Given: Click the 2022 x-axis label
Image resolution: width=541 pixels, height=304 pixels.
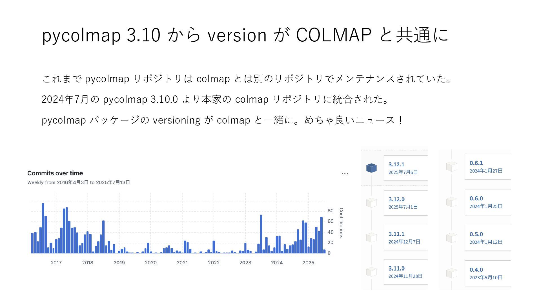Looking at the screenshot, I should 214,263.
